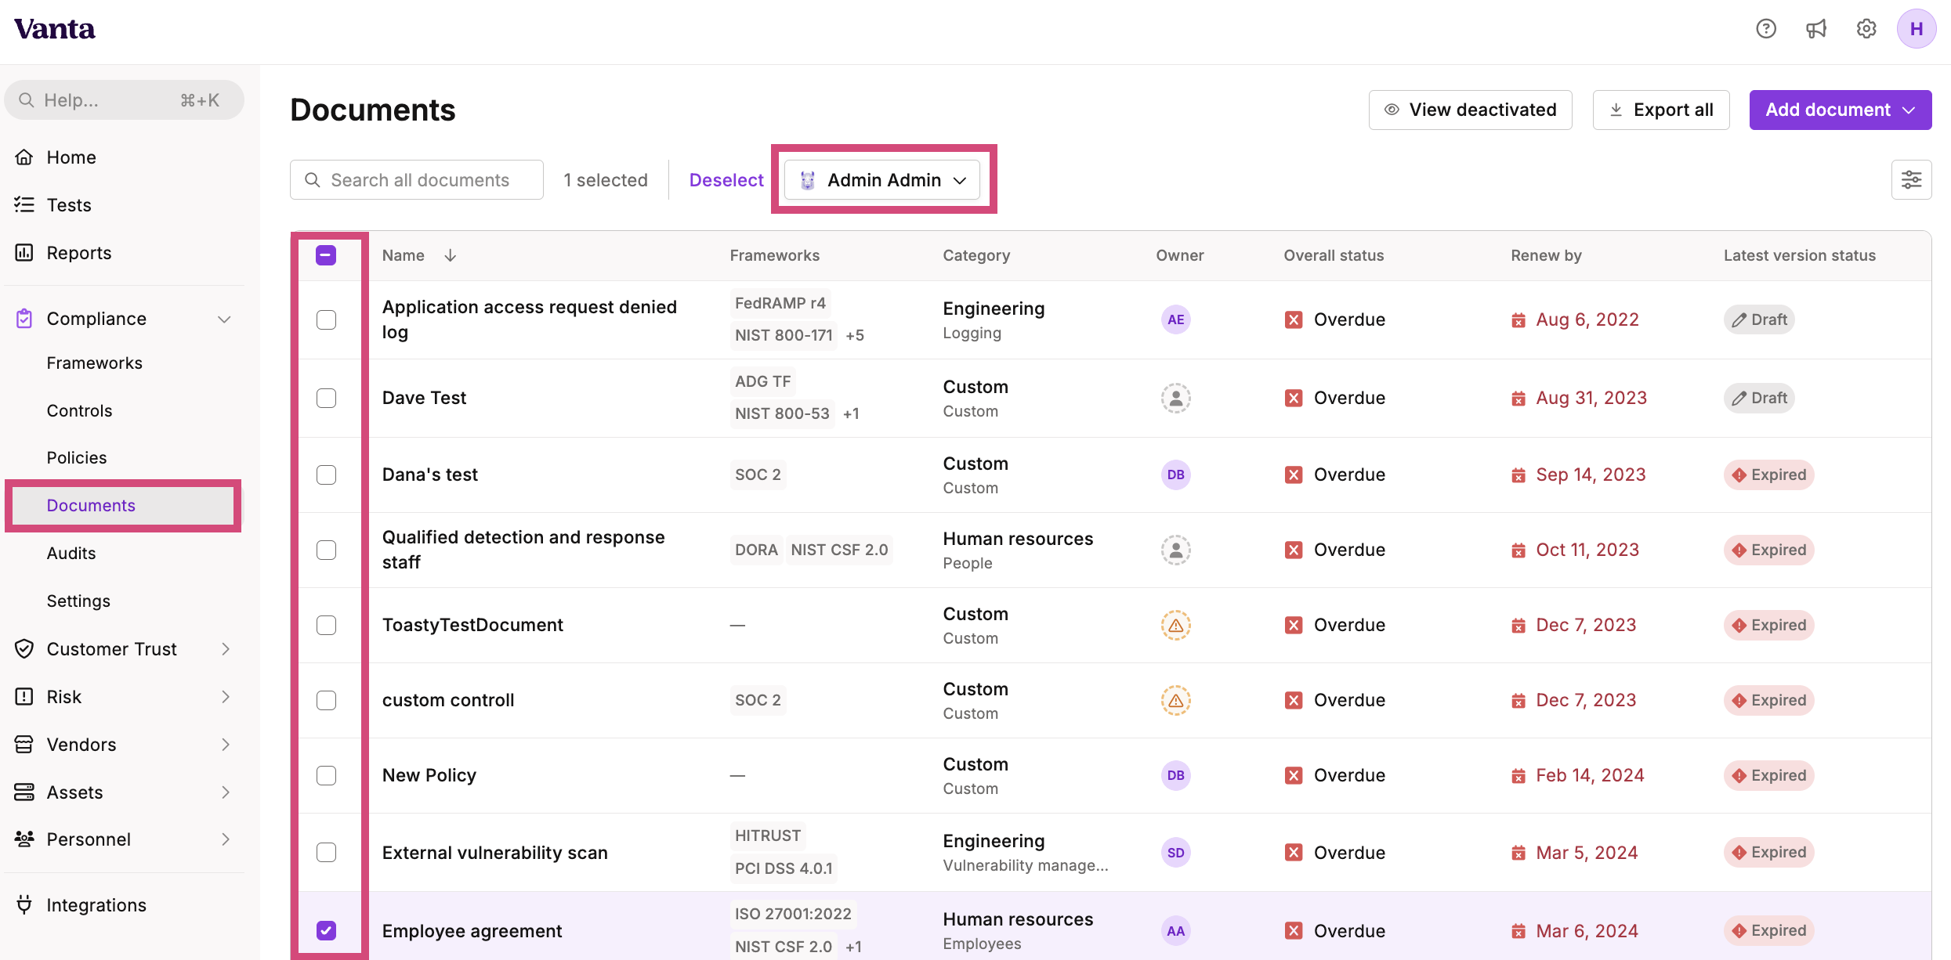The width and height of the screenshot is (1951, 960).
Task: Expand the Customer Trust section chevron
Action: point(226,649)
